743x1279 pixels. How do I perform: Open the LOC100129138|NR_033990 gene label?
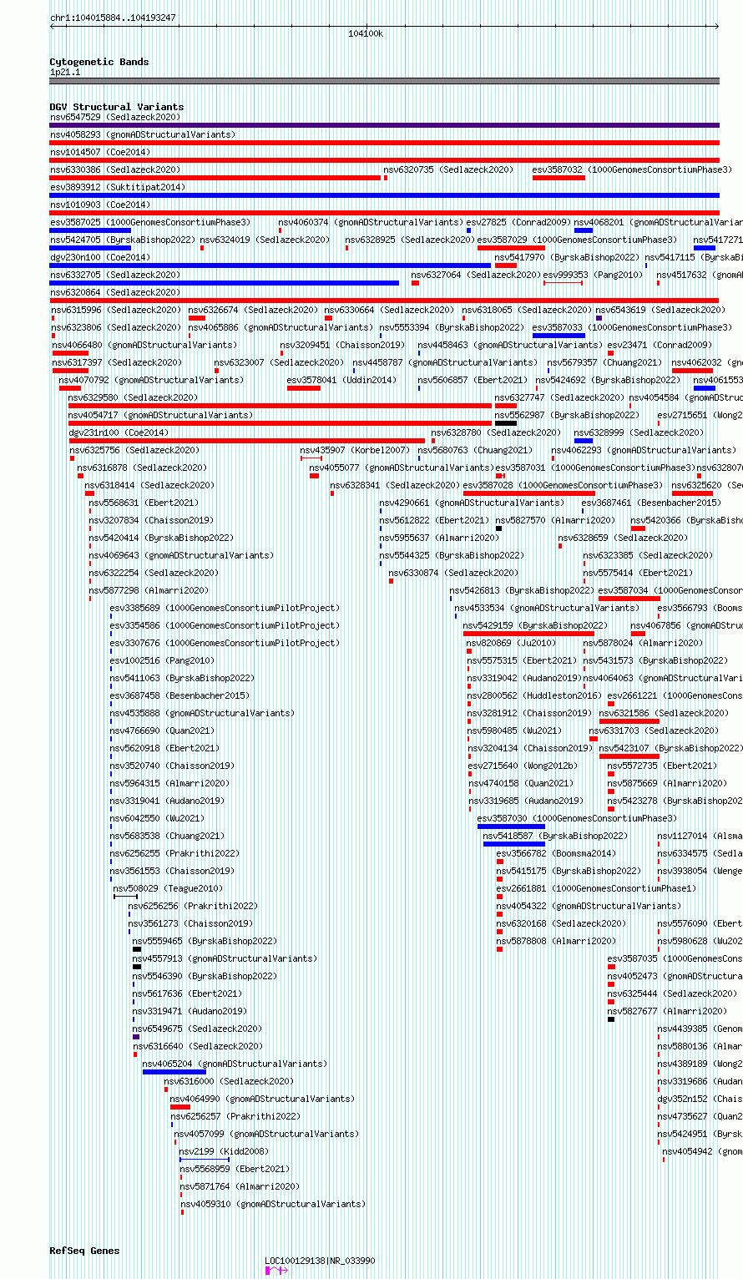320,1261
